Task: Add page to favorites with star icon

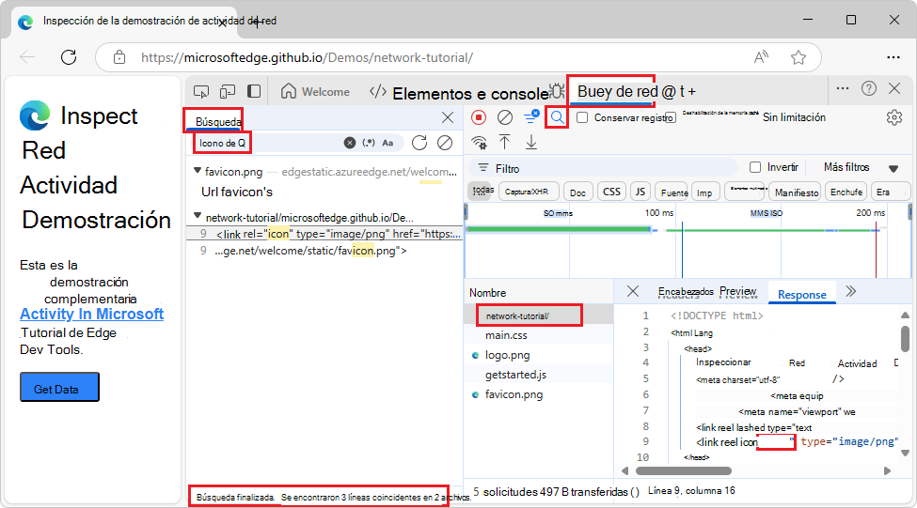Action: (x=798, y=57)
